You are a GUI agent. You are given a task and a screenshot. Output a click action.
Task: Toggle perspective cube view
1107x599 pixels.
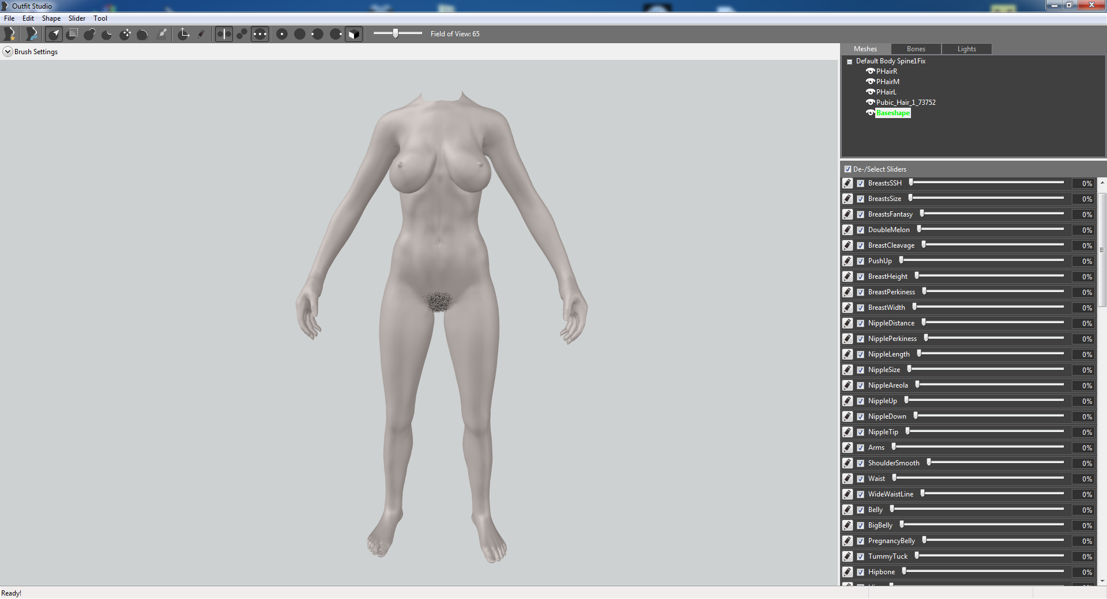pos(353,34)
